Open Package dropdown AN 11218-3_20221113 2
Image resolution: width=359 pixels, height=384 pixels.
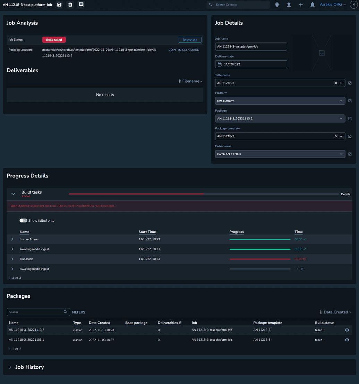coord(280,119)
